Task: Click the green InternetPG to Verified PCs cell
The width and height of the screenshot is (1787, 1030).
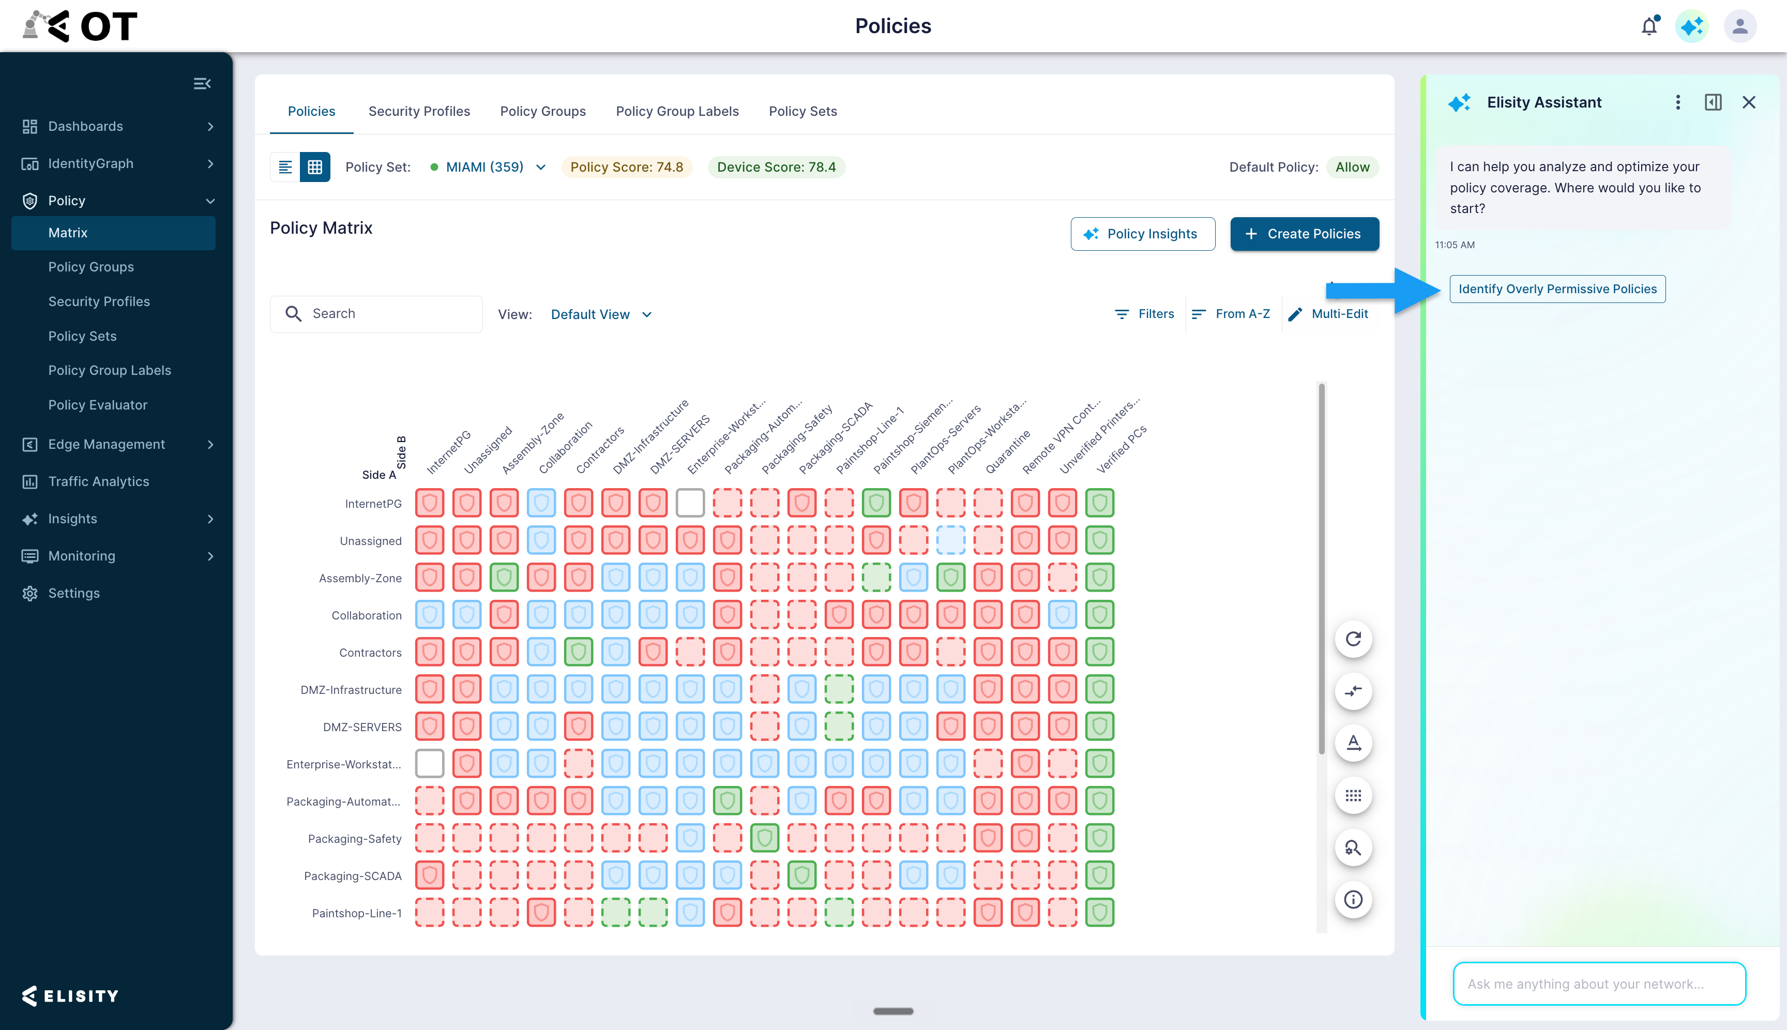Action: pos(1099,503)
